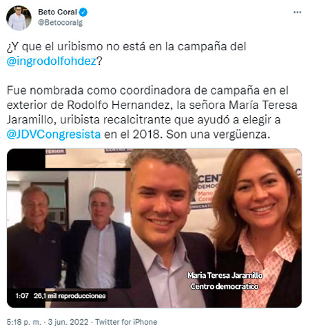Screen dimensions: 310x333
Task: Follow the @ingrodolfohdez mention
Action: click(x=52, y=61)
